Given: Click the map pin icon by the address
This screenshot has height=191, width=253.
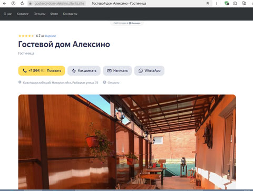Looking at the screenshot, I should [20, 82].
